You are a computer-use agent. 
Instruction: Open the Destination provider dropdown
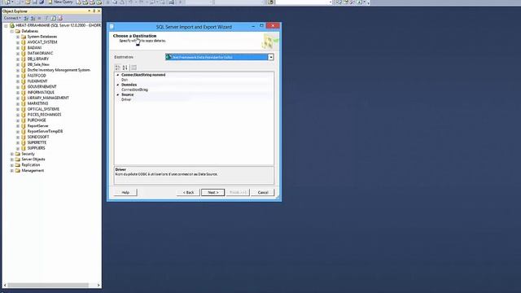click(271, 57)
